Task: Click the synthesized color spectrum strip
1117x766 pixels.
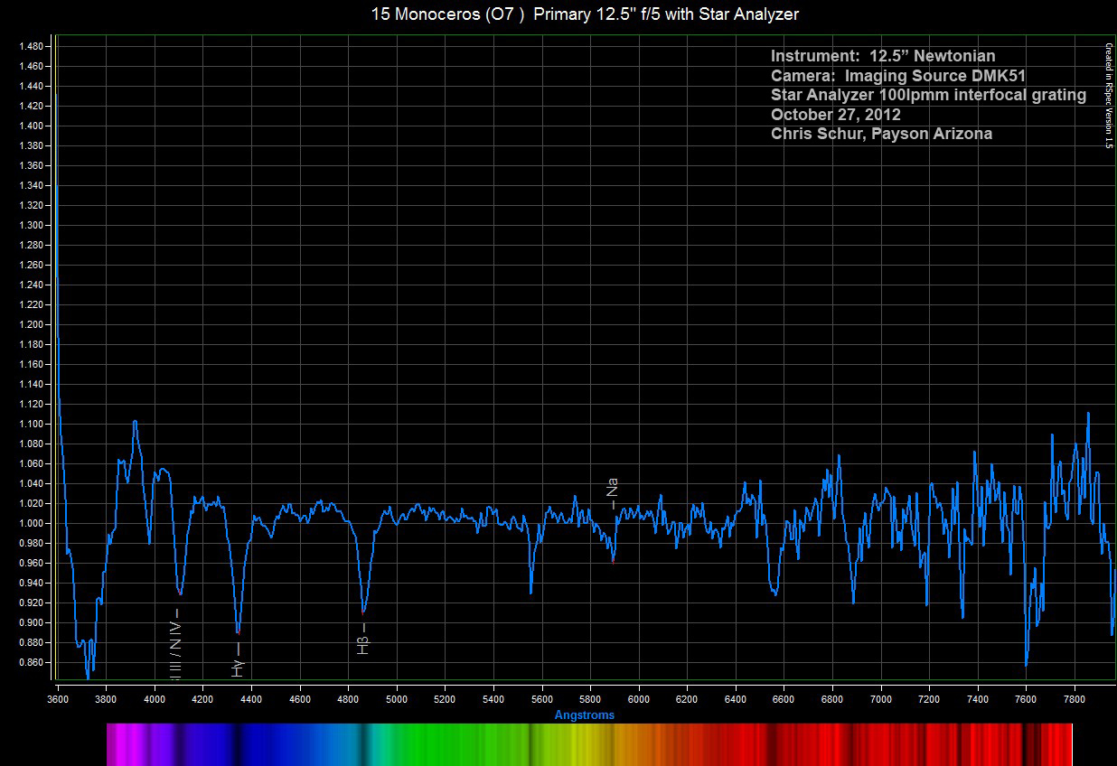Action: [589, 744]
